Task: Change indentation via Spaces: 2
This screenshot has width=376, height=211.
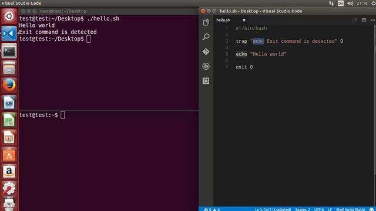Action: [x=303, y=209]
